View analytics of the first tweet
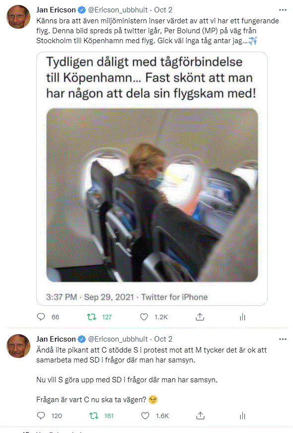This screenshot has height=433, width=293. point(242,317)
